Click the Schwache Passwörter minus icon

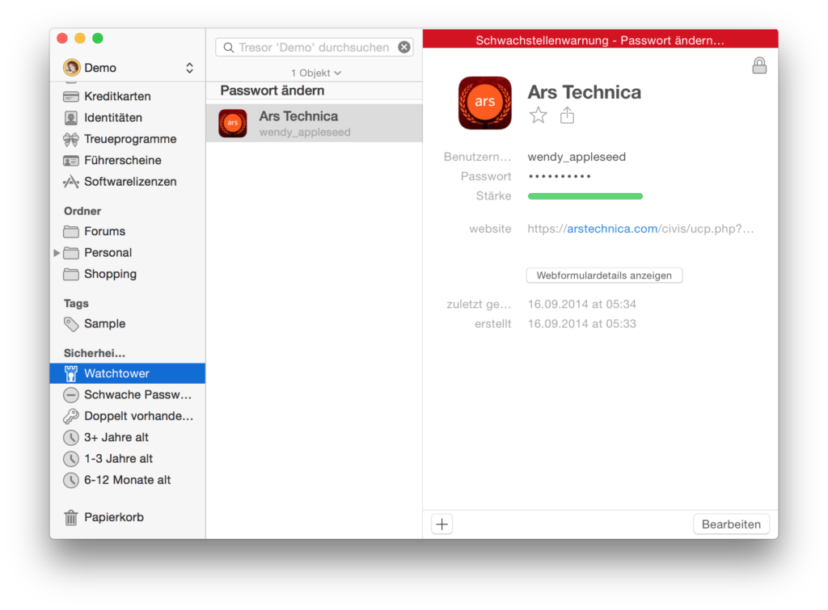click(71, 395)
